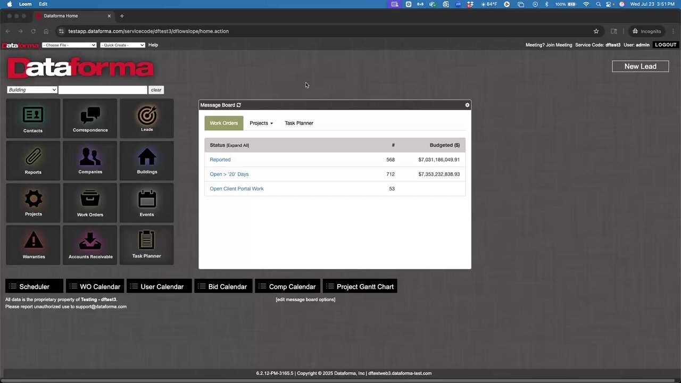The image size is (681, 383).
Task: Open the Comp Calendar list
Action: coord(288,287)
